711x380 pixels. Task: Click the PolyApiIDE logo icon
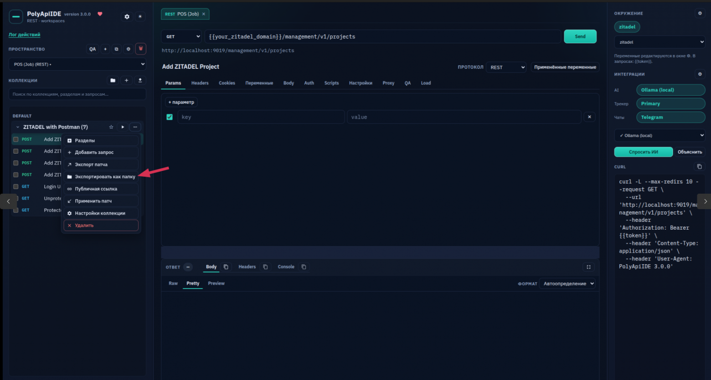pyautogui.click(x=16, y=17)
